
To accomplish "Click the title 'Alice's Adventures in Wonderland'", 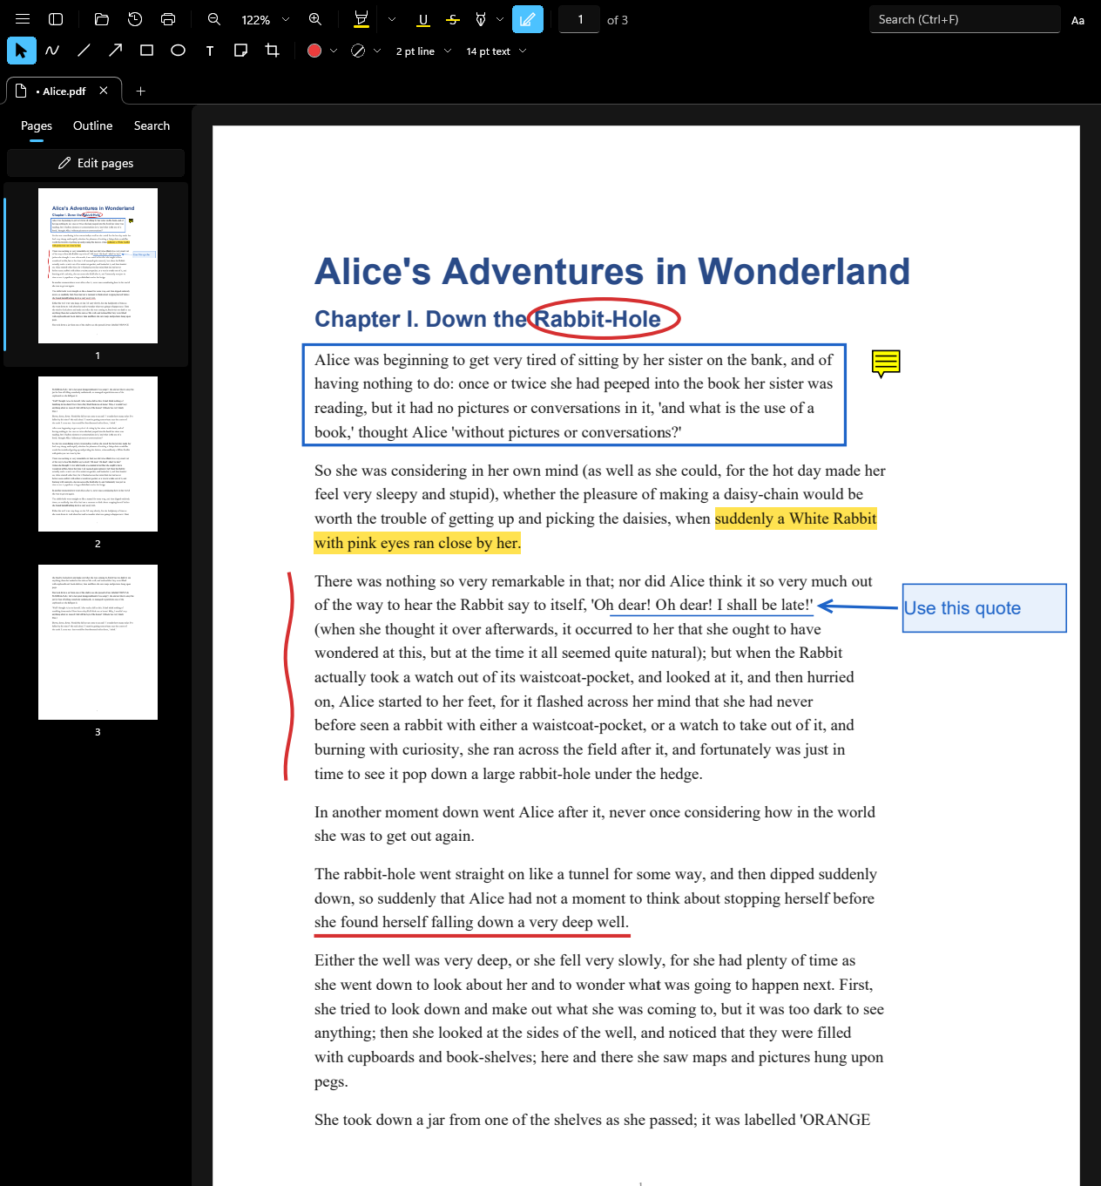I will pos(611,271).
